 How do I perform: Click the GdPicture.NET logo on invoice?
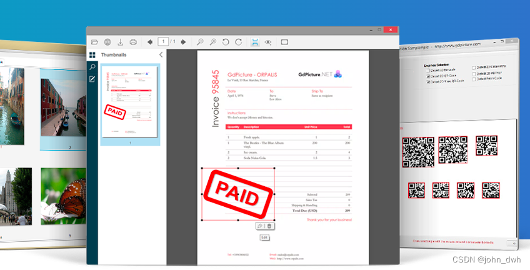[x=320, y=74]
